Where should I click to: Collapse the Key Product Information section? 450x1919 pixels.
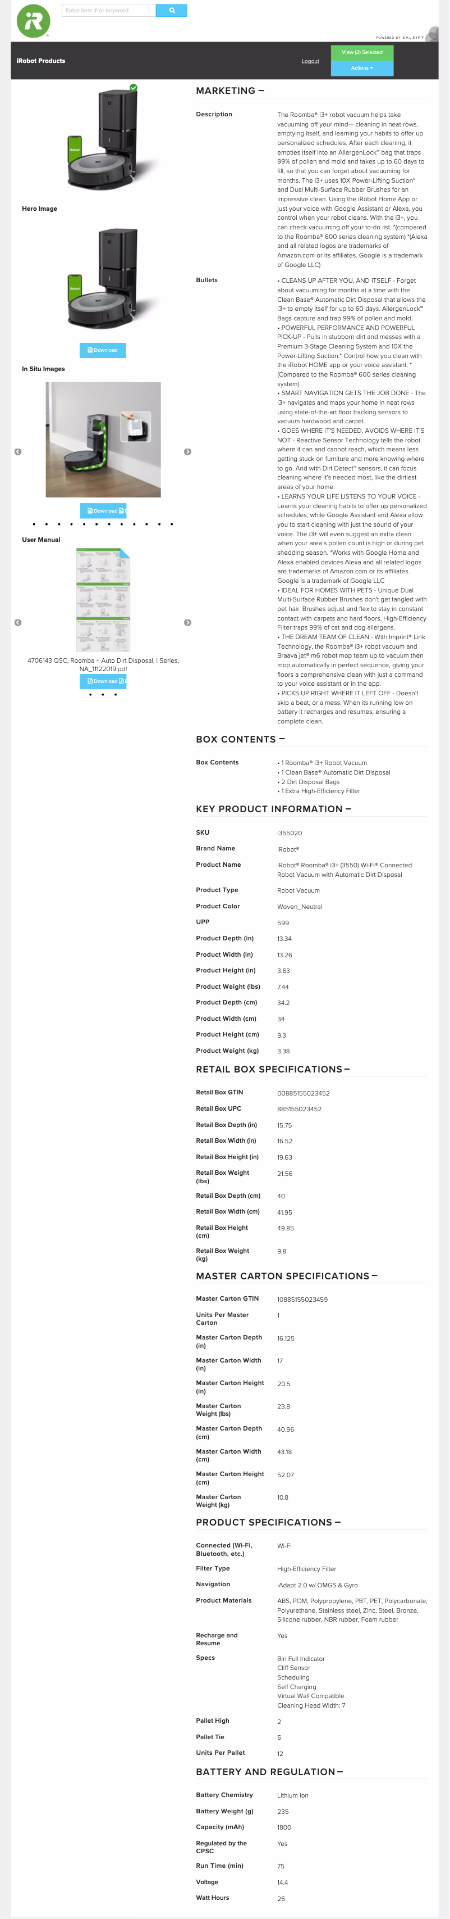pyautogui.click(x=349, y=808)
